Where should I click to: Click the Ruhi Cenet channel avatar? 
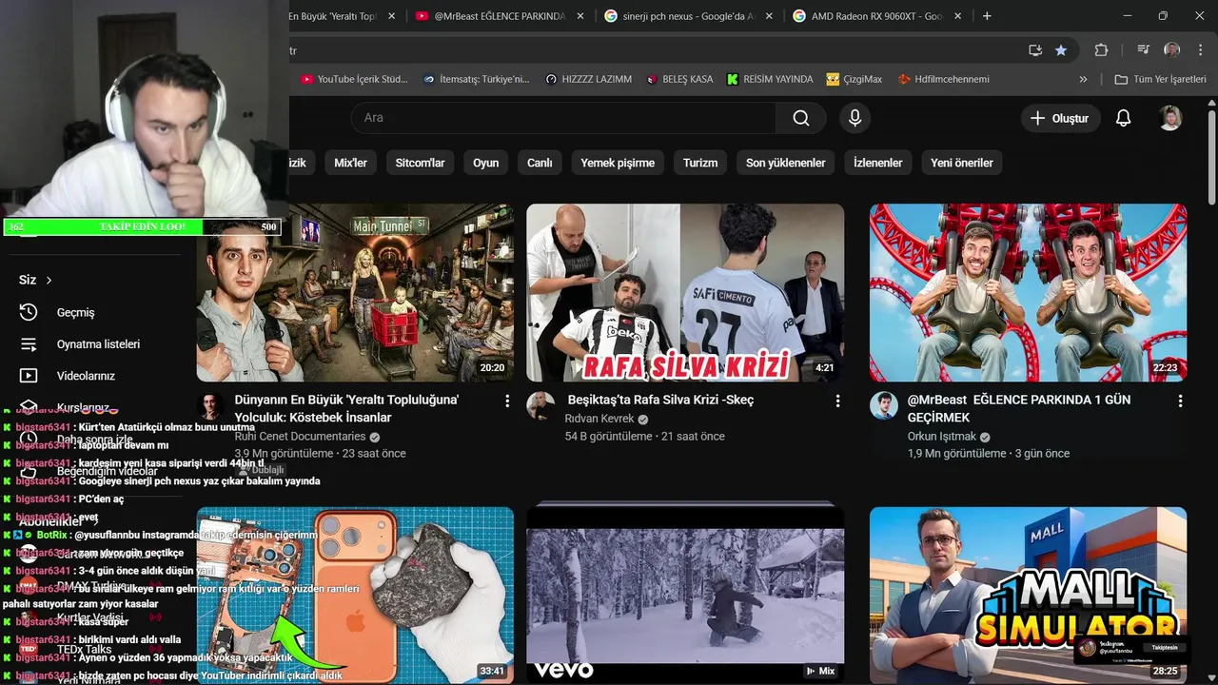[x=211, y=405]
